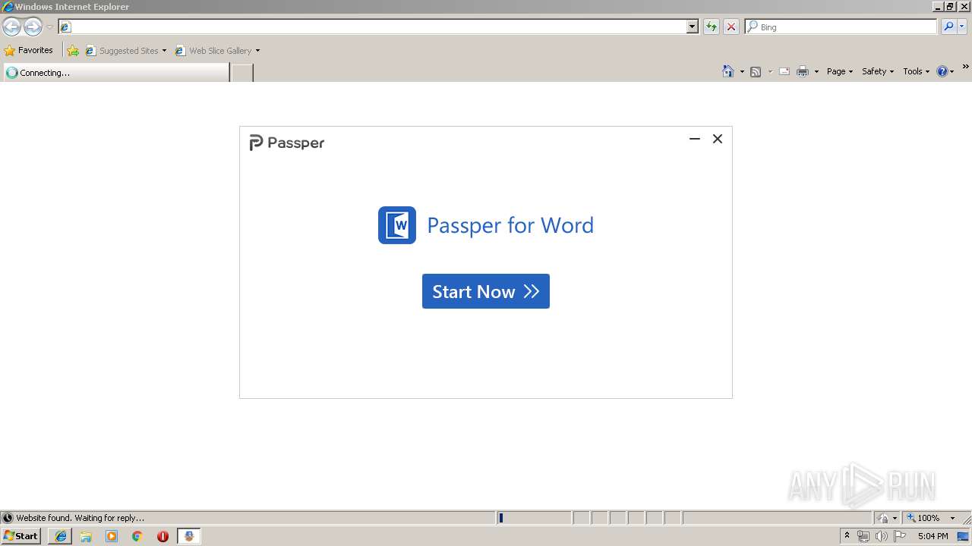
Task: Click the Windows Start button
Action: click(21, 535)
